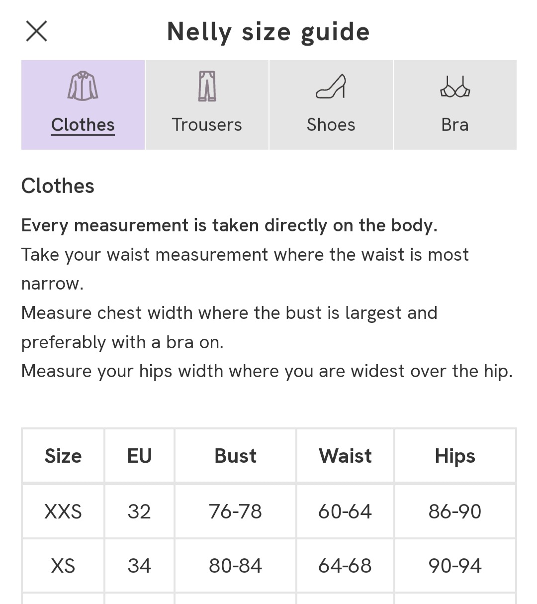Screen dimensions: 537x604
Task: Select the Clothes tab label
Action: pyautogui.click(x=83, y=124)
